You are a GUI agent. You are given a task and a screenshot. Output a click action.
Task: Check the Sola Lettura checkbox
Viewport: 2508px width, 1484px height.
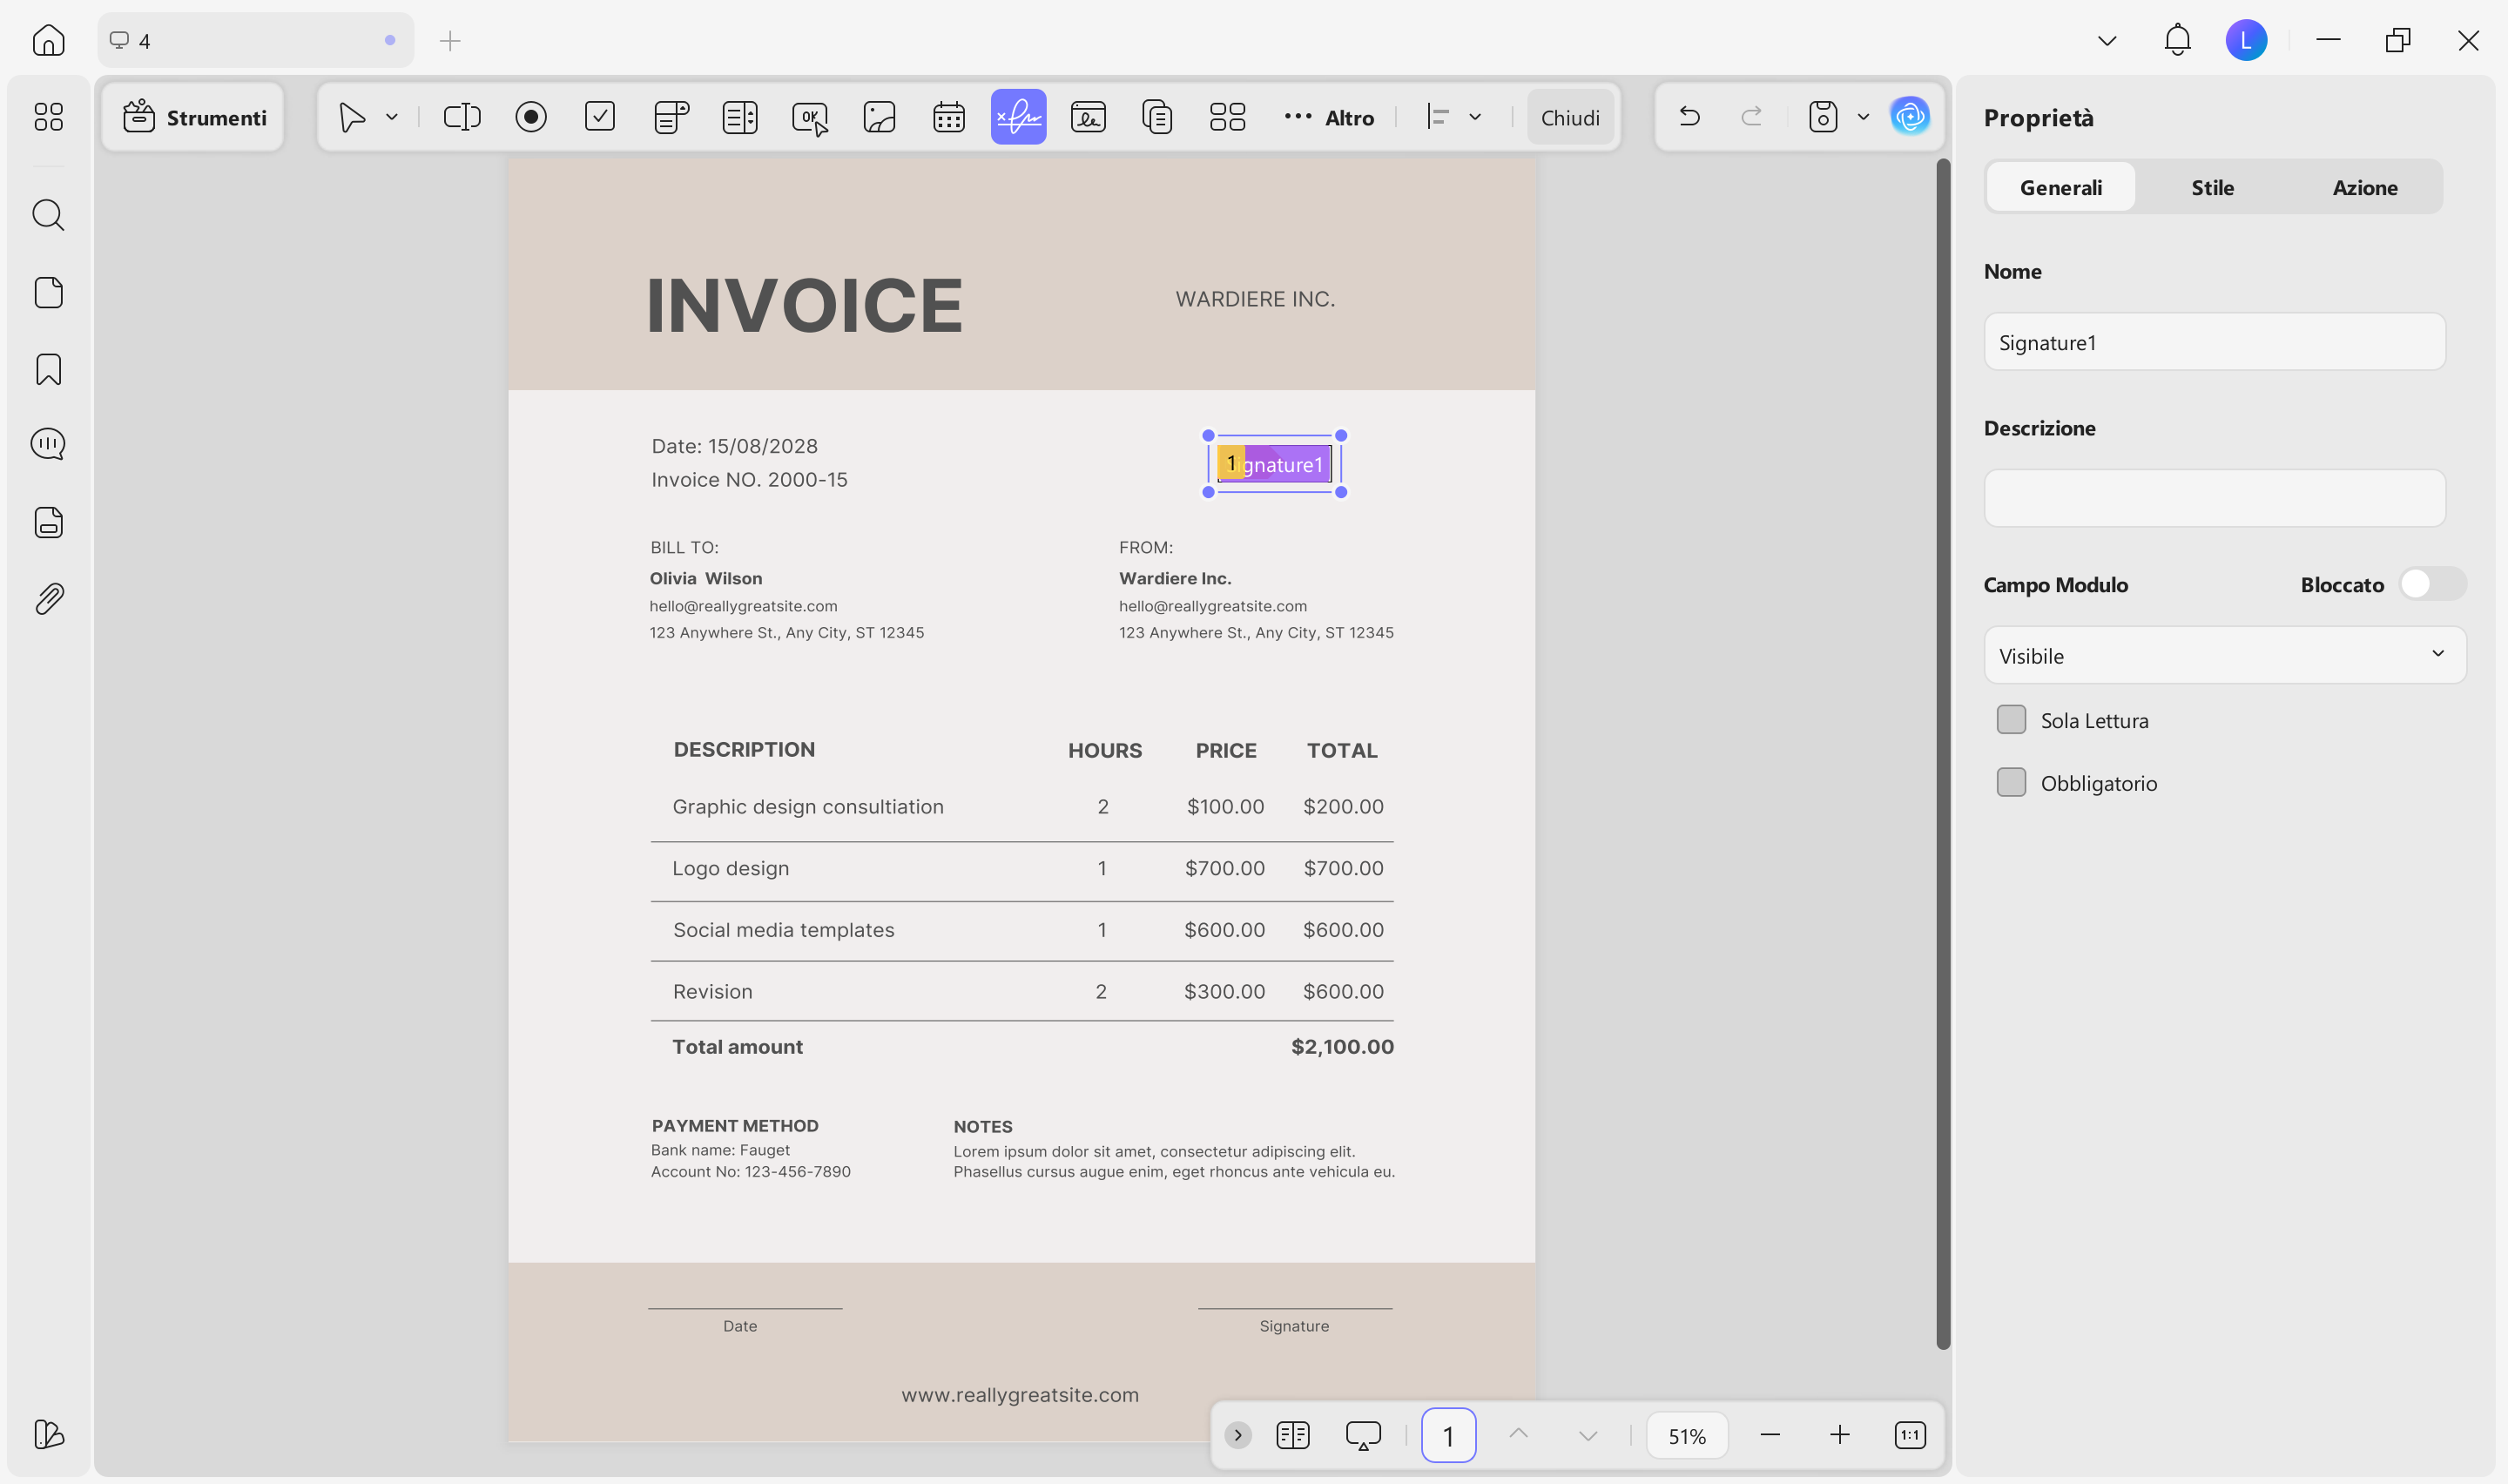[x=2012, y=720]
